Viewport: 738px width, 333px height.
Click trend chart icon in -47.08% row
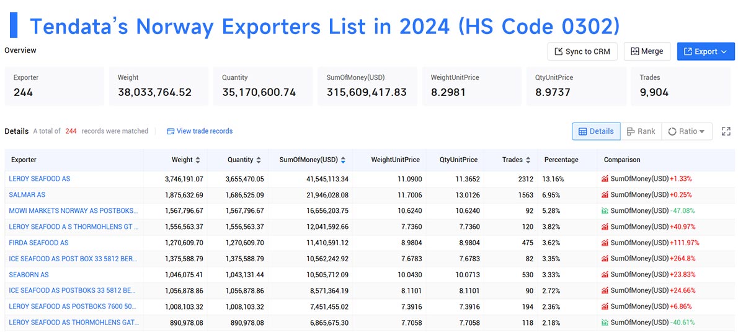605,211
